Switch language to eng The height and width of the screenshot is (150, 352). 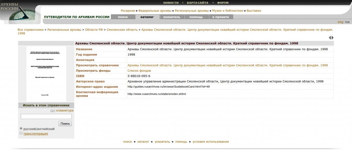340,22
